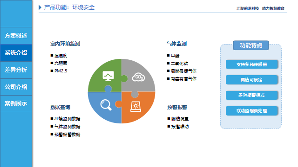Click the 预警报警 heading

click(x=177, y=107)
